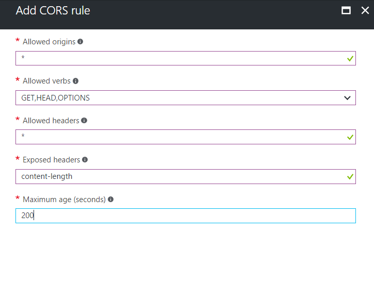This screenshot has width=374, height=281.
Task: Click the 'Allowed origins' label text
Action: (x=49, y=42)
